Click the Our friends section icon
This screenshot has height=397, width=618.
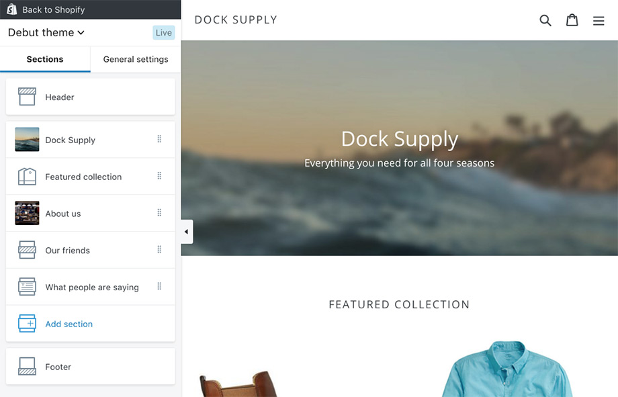point(27,250)
